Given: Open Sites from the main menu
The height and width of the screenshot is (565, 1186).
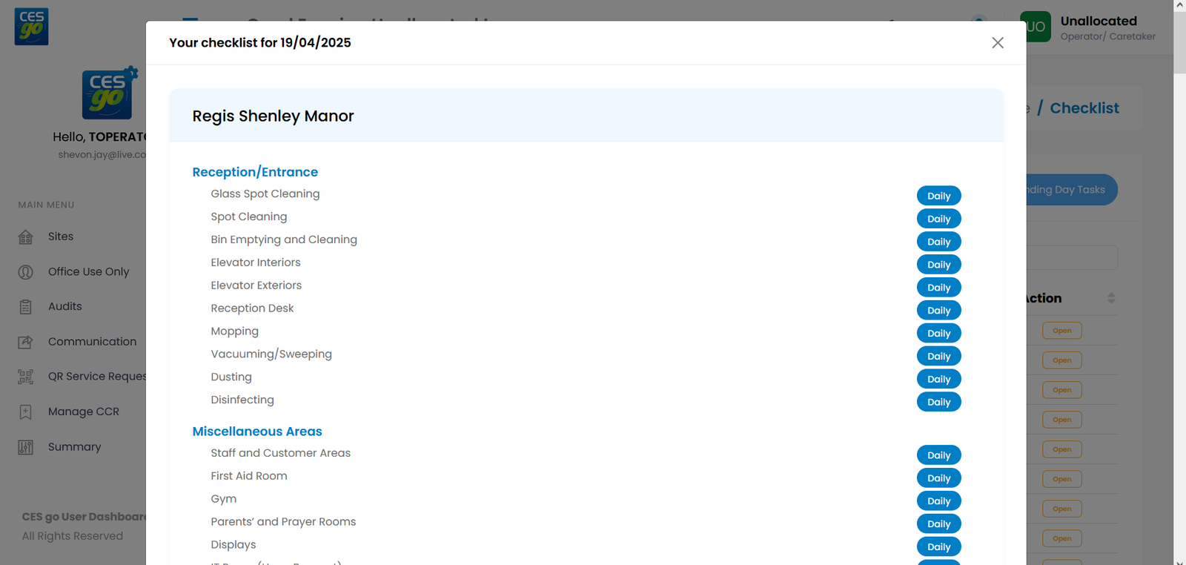Looking at the screenshot, I should coord(61,237).
